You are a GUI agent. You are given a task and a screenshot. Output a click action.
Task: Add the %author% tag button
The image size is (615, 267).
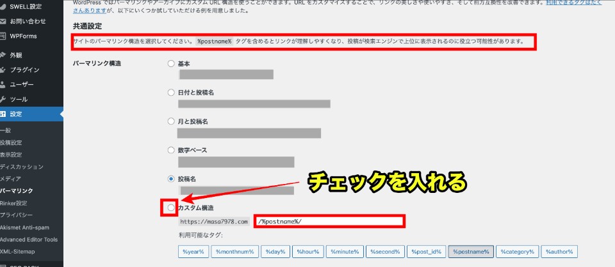(x=559, y=252)
